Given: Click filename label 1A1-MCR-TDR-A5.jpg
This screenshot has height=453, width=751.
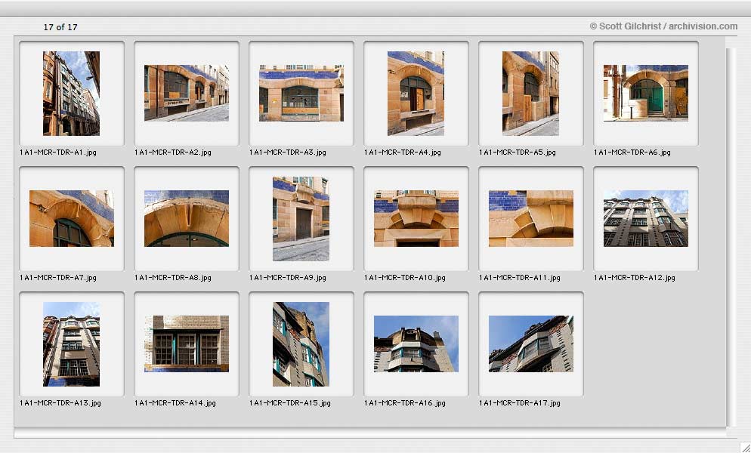Looking at the screenshot, I should (x=518, y=153).
